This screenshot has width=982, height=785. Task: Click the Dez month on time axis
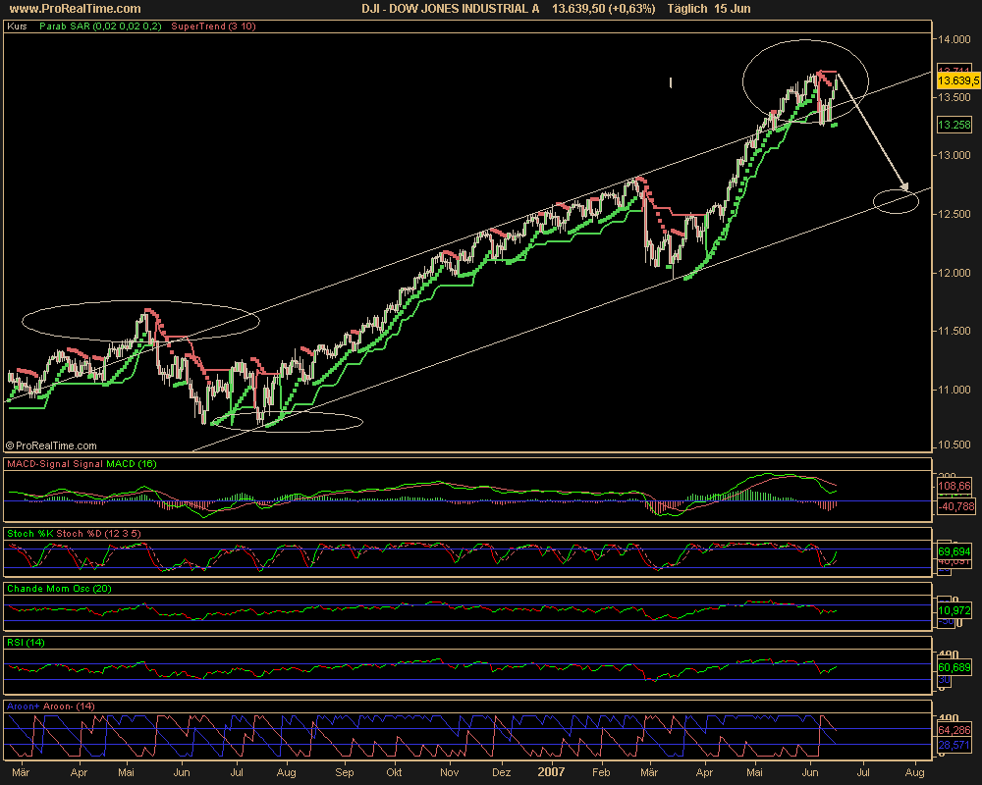pos(501,772)
